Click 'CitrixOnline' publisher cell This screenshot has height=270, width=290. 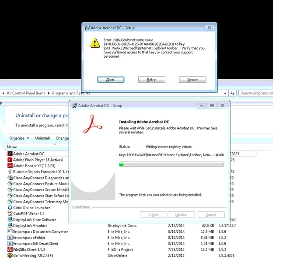point(117,256)
